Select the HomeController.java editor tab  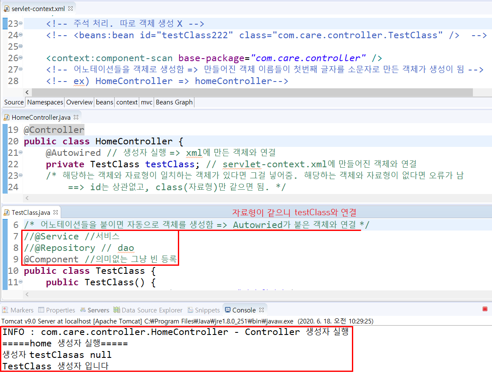pos(41,117)
